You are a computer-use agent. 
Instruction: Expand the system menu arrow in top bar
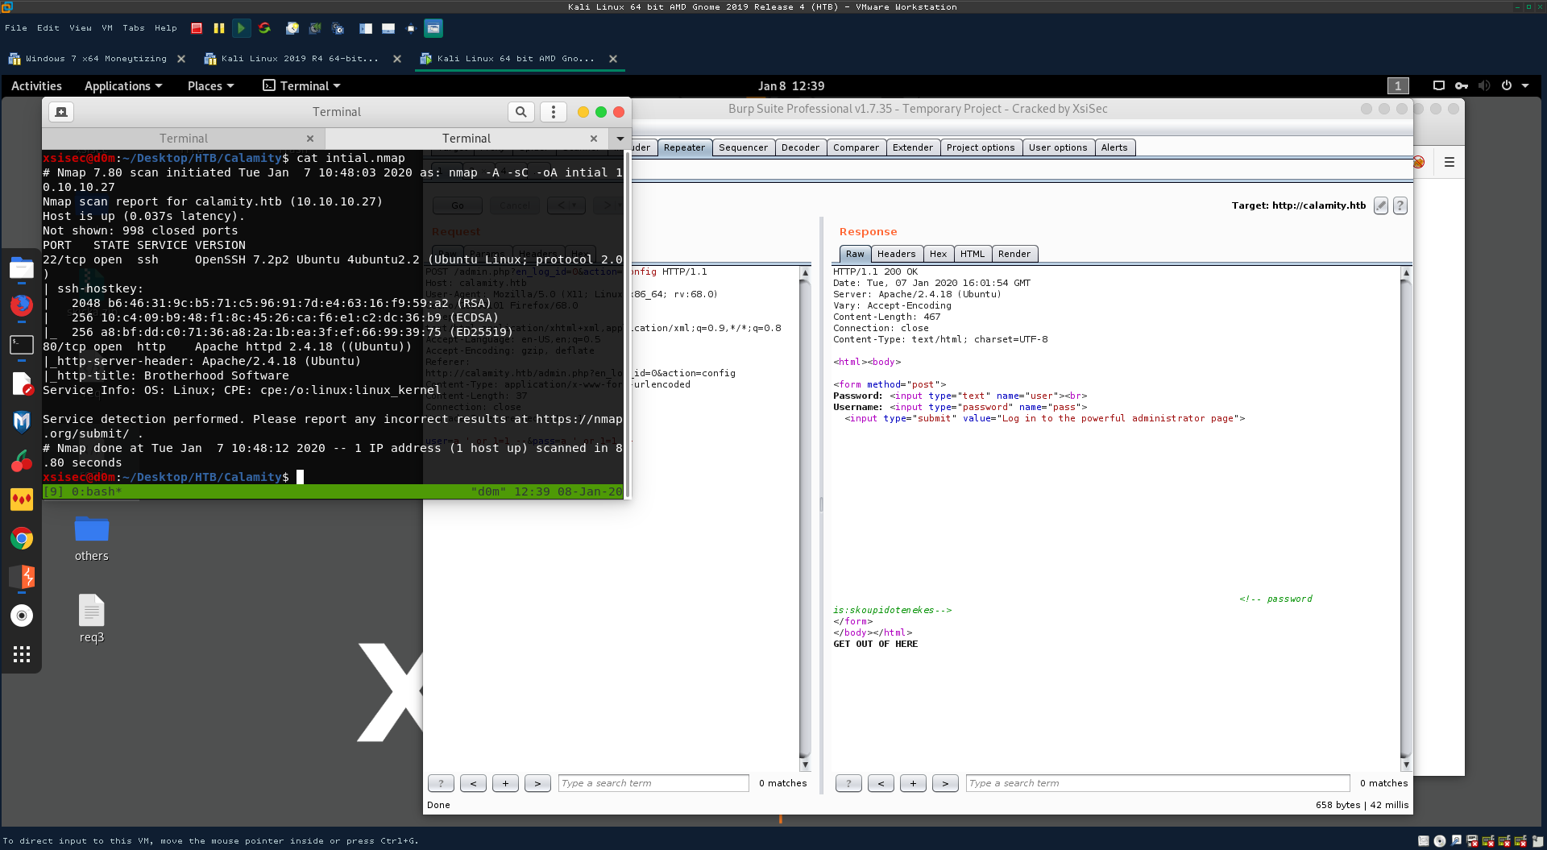[1525, 85]
